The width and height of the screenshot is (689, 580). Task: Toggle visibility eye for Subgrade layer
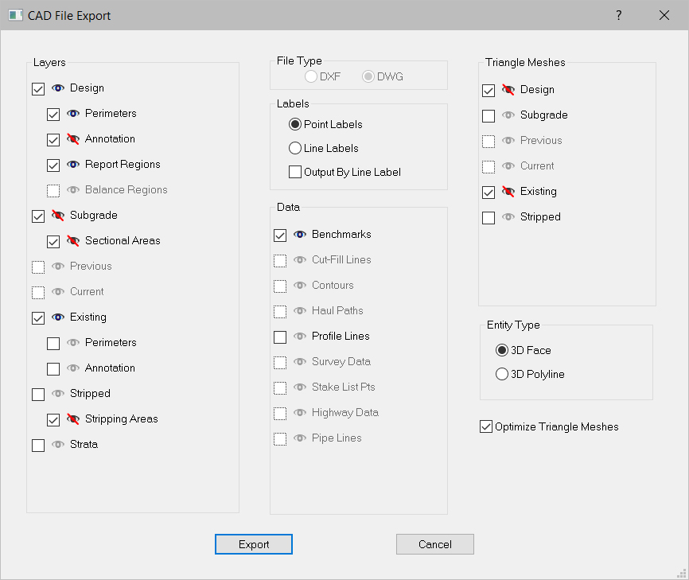pyautogui.click(x=58, y=216)
